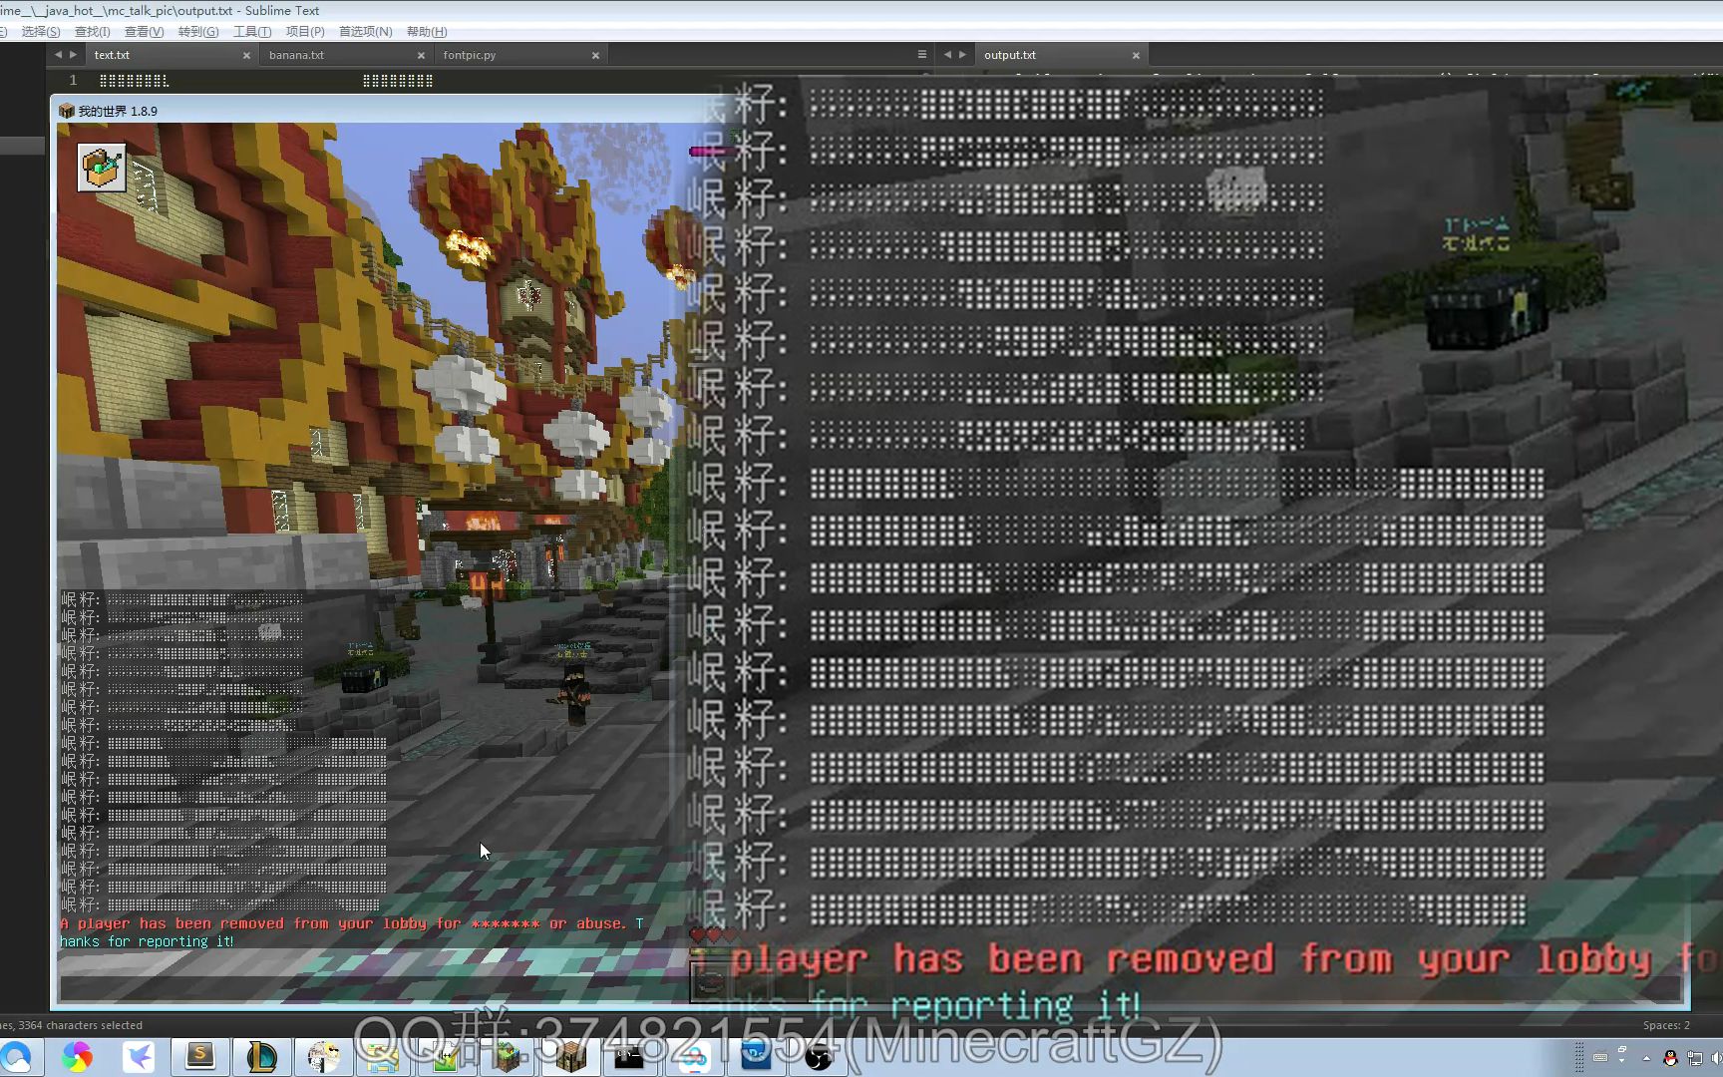
Task: Switch to the output.txt tab
Action: [x=1060, y=55]
